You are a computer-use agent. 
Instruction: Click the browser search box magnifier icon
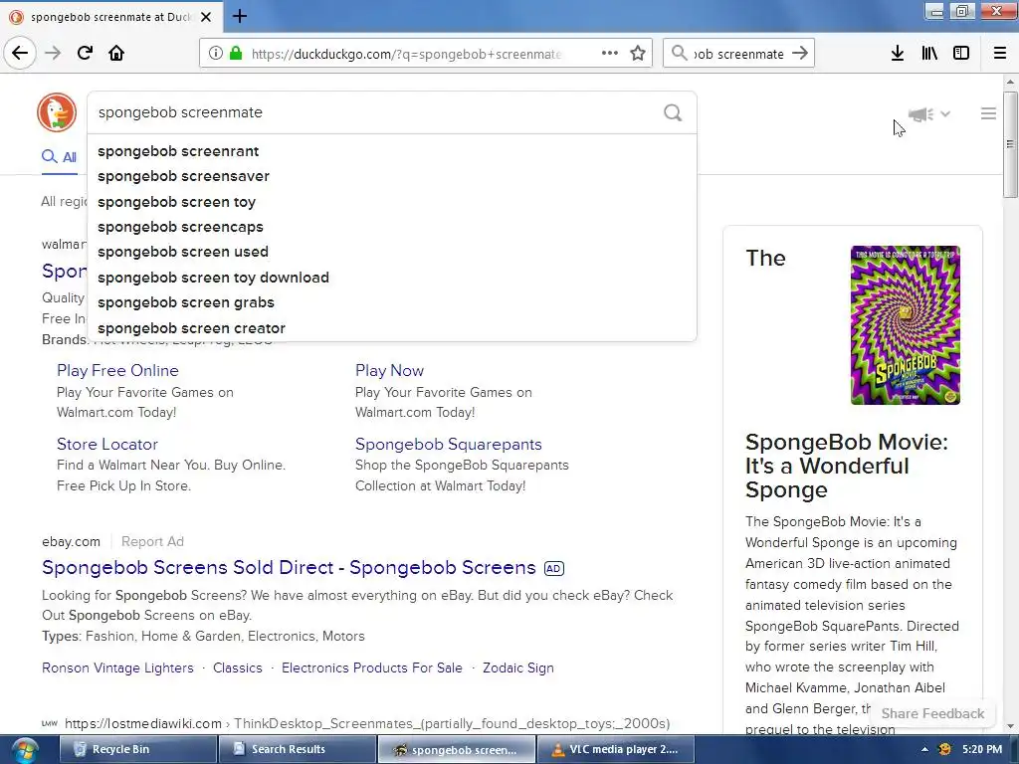[679, 54]
